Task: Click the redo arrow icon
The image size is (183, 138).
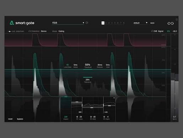Action: click(172, 23)
